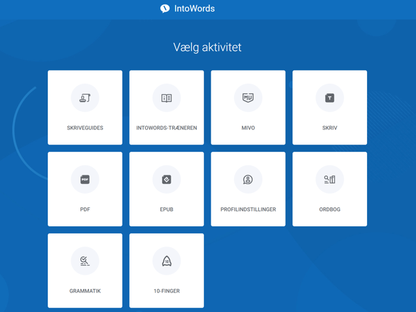Viewport: 416px width, 312px height.
Task: Open ORDBOG by its text label
Action: 330,210
